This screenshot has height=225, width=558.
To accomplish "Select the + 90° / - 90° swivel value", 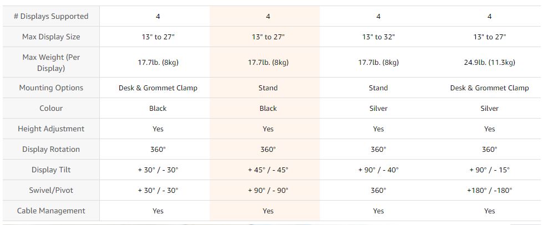I will [268, 191].
